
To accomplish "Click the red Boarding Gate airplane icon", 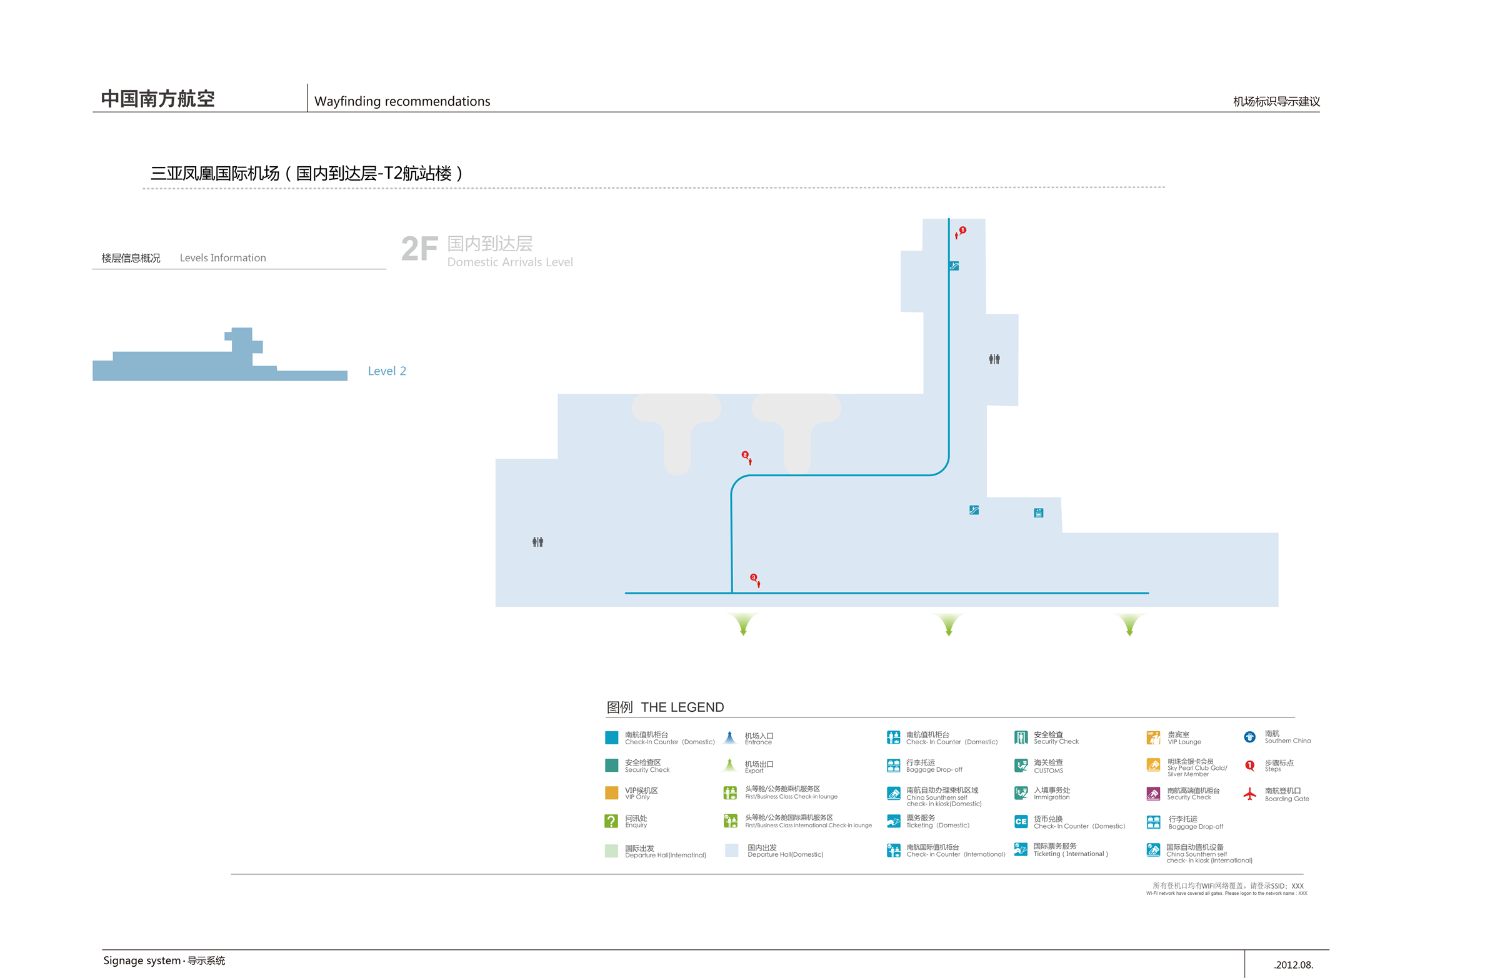I will coord(1250,794).
